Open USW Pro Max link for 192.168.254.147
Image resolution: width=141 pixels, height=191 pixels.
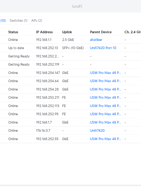click(105, 73)
